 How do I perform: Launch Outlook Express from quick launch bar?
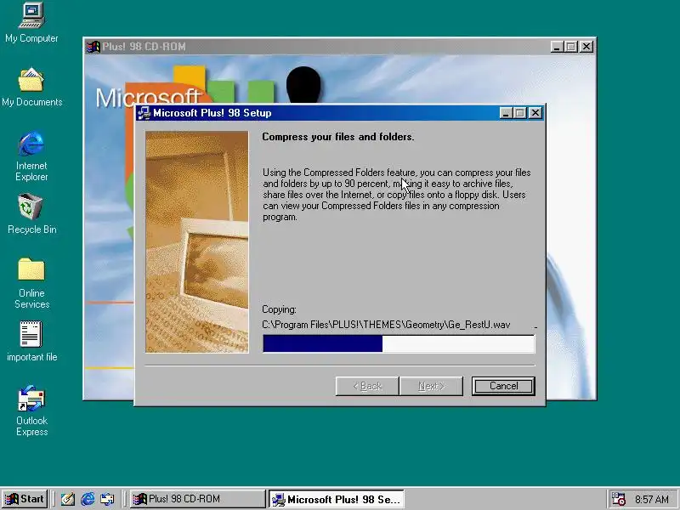tap(107, 499)
